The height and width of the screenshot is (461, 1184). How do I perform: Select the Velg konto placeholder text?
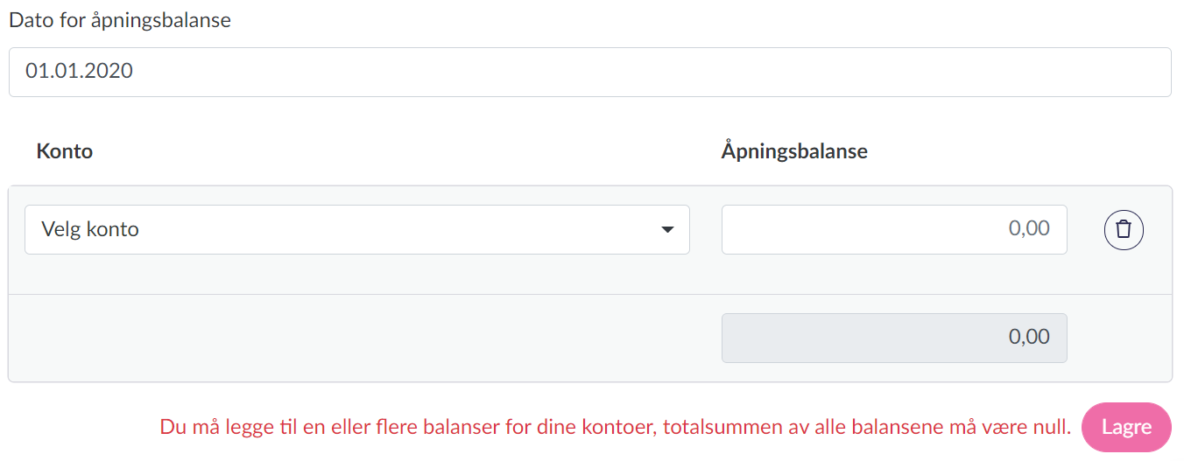(x=90, y=230)
